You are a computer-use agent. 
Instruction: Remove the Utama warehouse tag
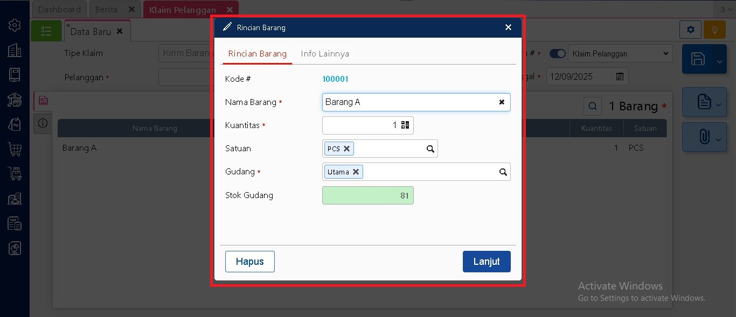pos(356,172)
